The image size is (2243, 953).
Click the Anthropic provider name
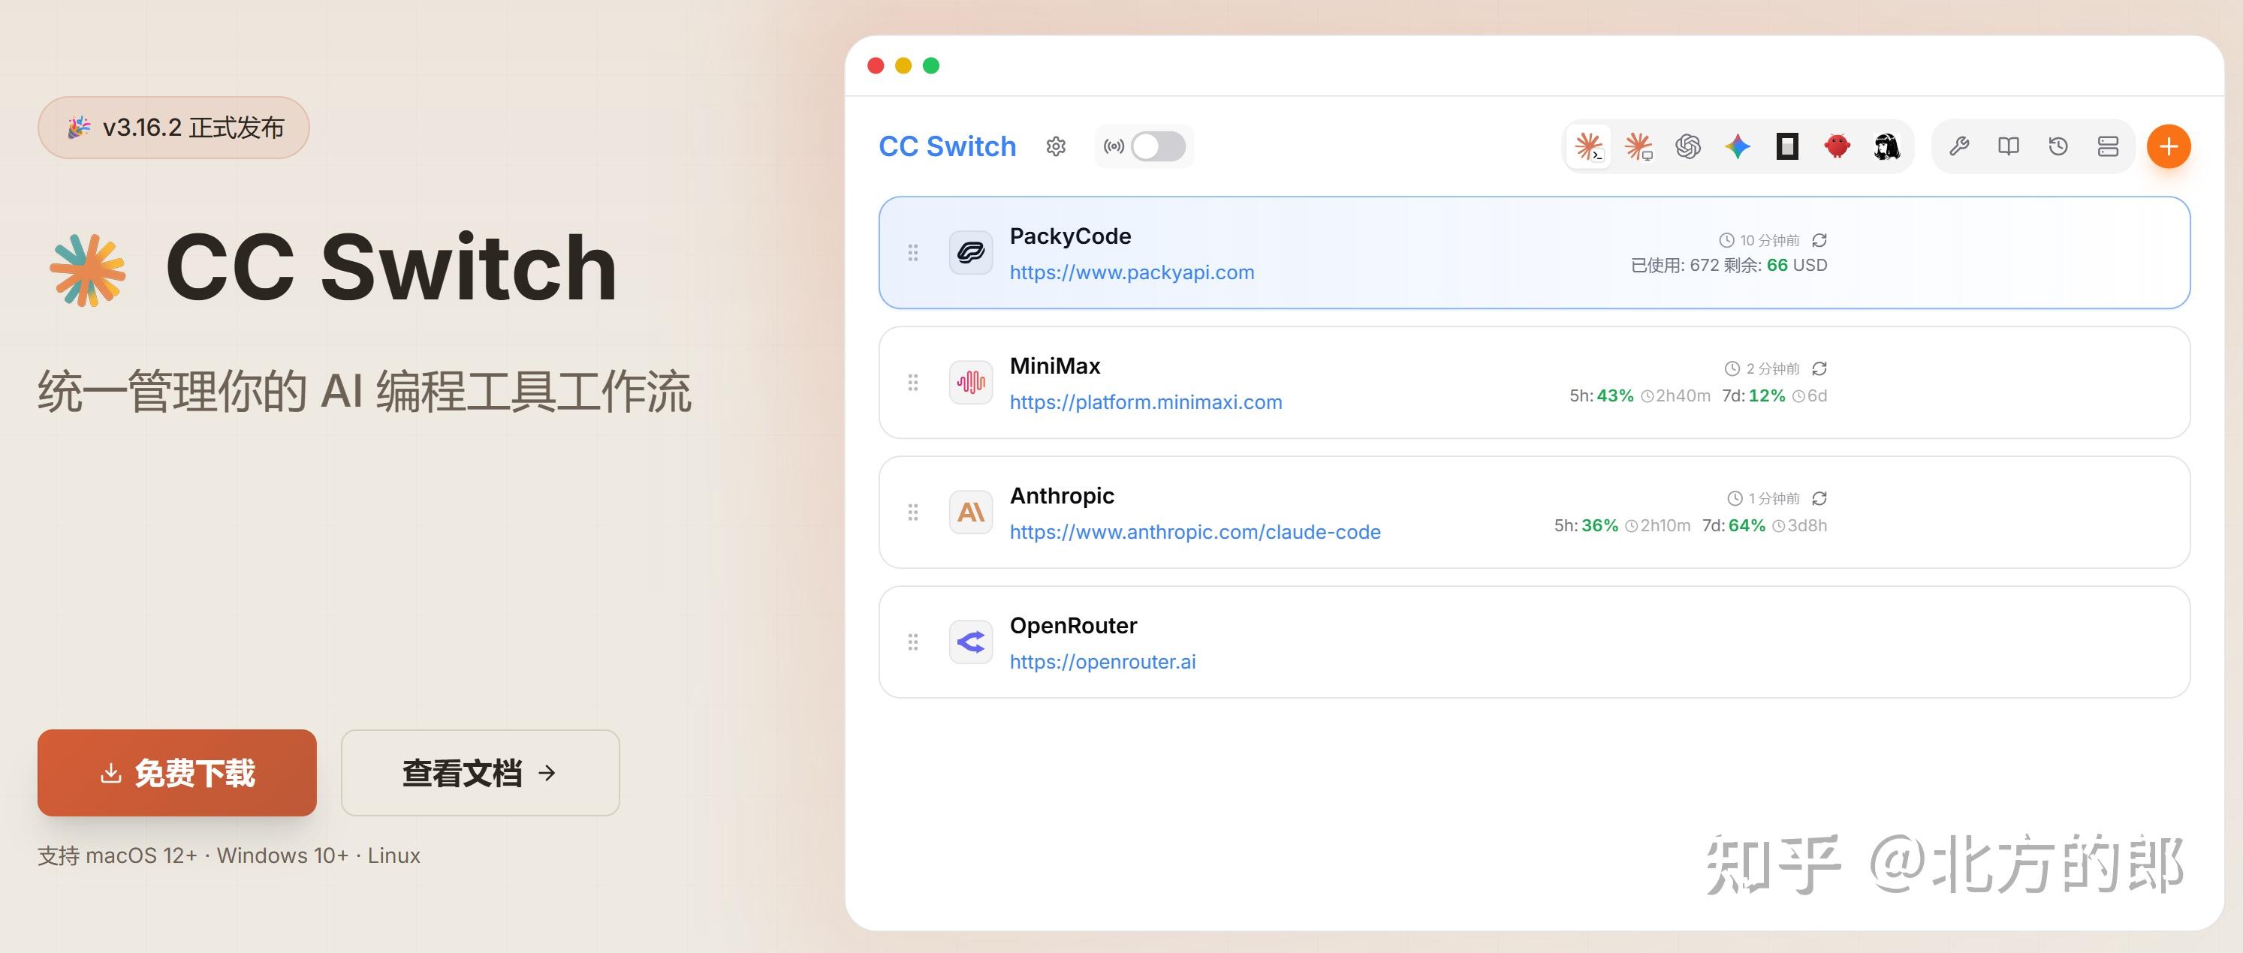(x=1063, y=496)
